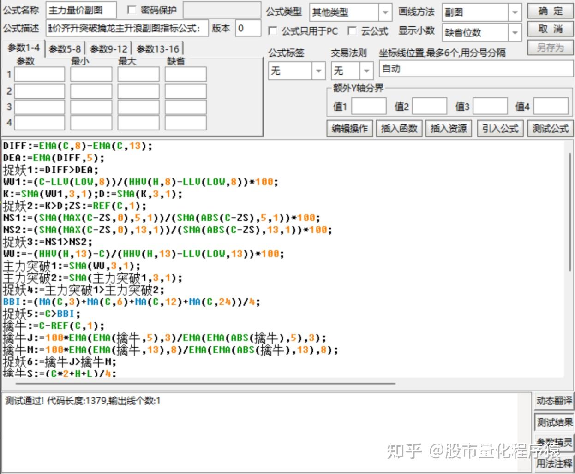Click parameter 1 最大 field

(138, 74)
